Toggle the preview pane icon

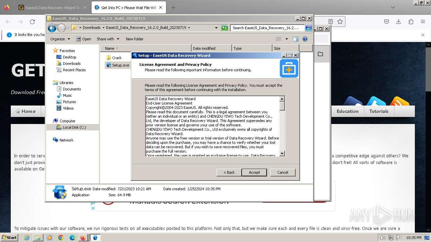coord(296,39)
